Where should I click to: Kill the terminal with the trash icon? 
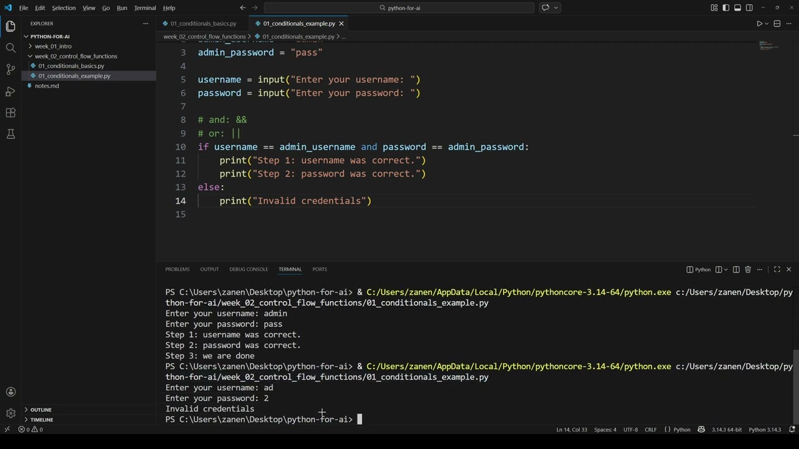[748, 269]
